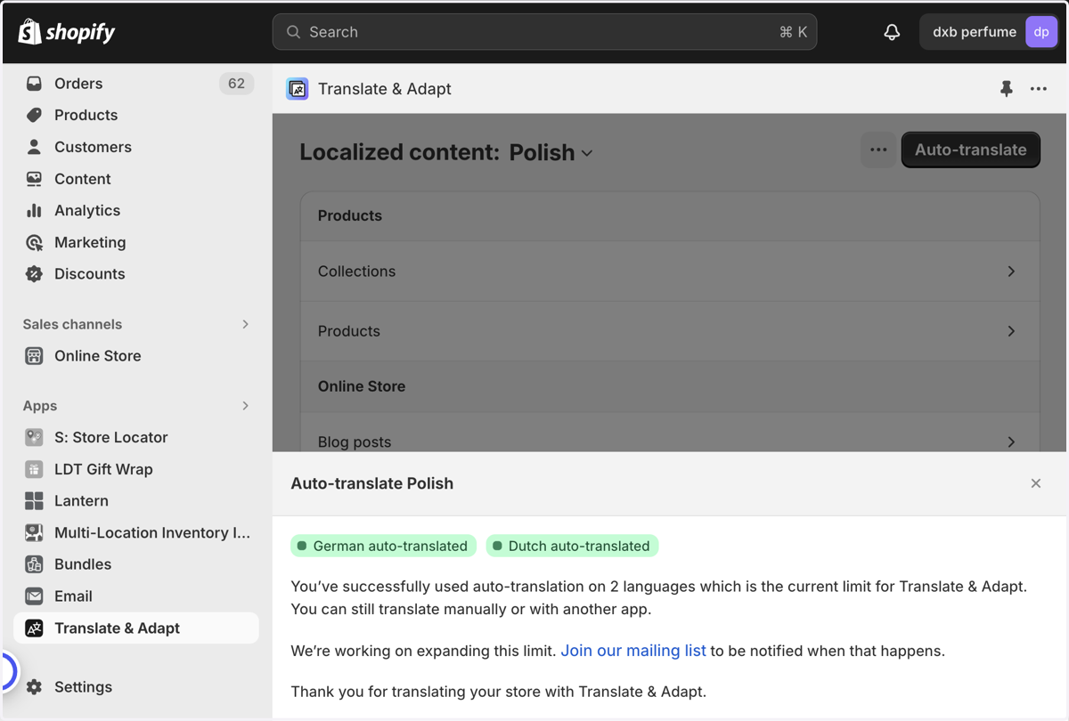Open the notifications bell
Image resolution: width=1069 pixels, height=721 pixels.
click(892, 32)
